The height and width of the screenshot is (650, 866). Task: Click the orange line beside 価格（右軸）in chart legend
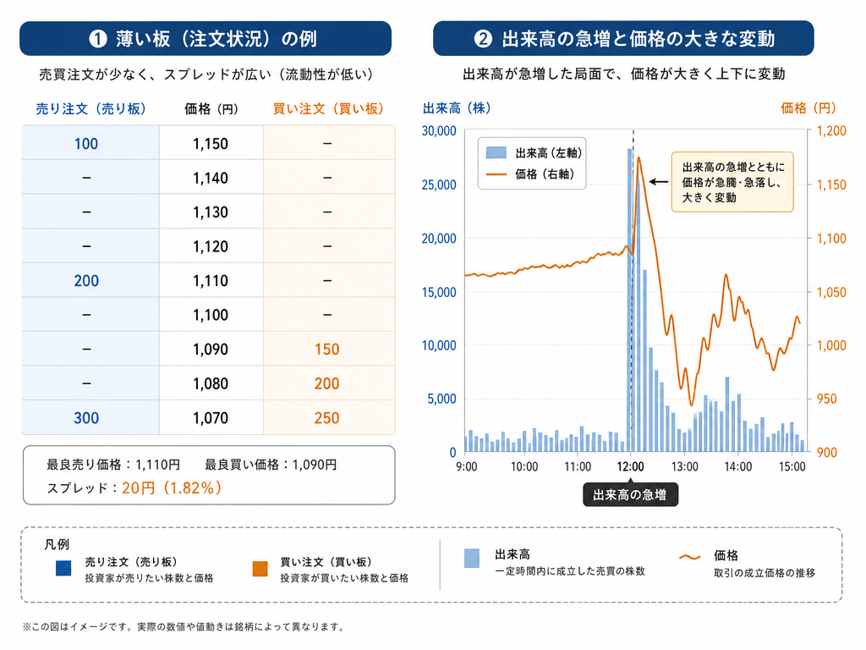tap(496, 174)
